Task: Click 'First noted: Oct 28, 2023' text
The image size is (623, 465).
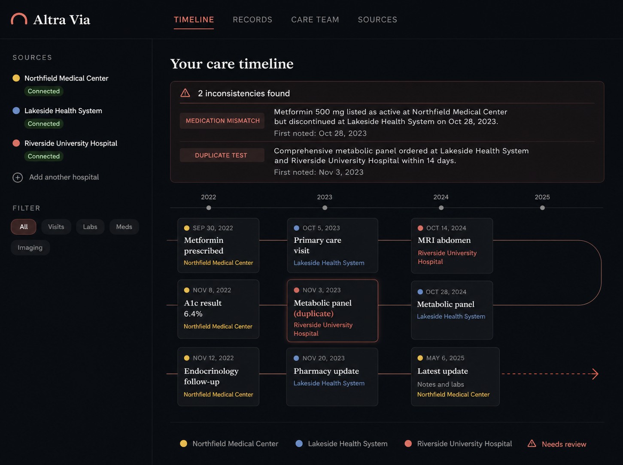Action: tap(320, 133)
